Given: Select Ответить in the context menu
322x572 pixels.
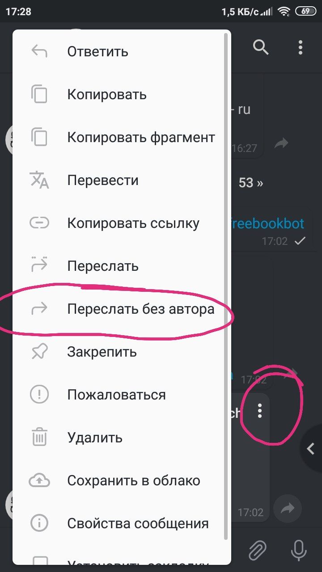Looking at the screenshot, I should coord(122,52).
